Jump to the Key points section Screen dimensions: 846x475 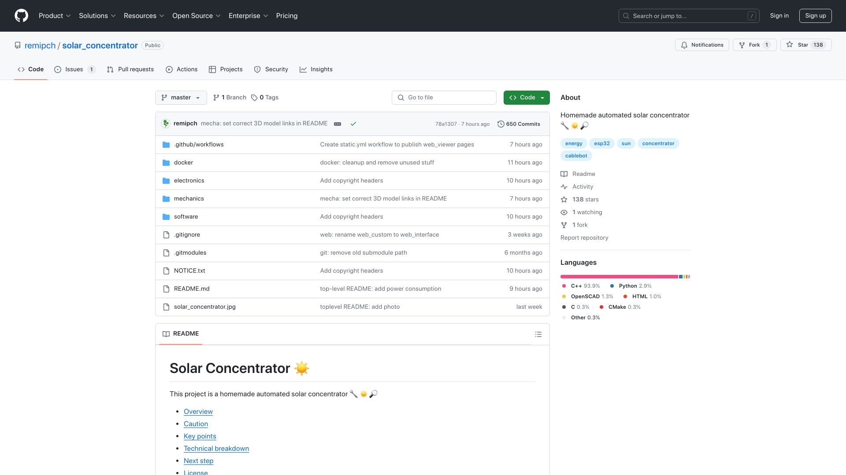[x=200, y=436]
